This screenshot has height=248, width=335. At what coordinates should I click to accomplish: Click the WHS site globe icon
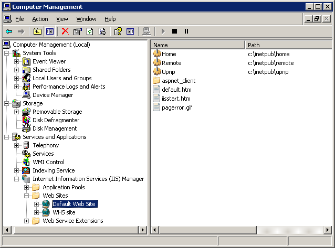(x=46, y=212)
